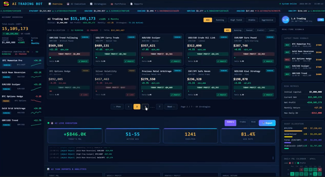Switch to the Risk tab
This screenshot has width=325, height=177.
(x=253, y=122)
